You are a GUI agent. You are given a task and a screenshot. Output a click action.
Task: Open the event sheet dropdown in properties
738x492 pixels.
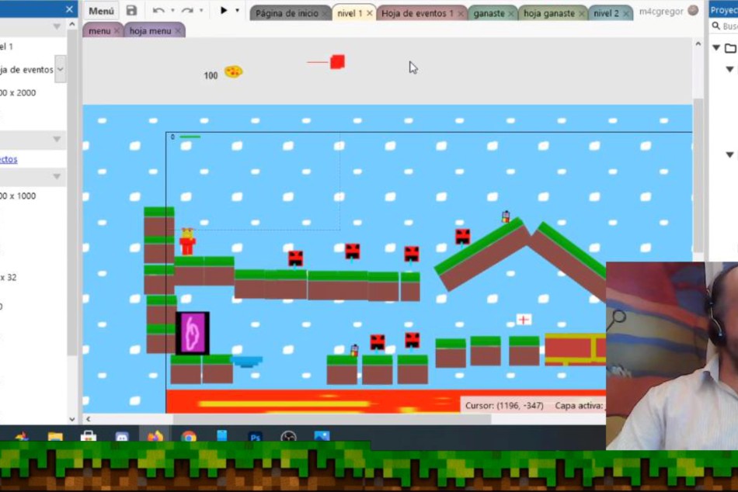click(x=60, y=70)
